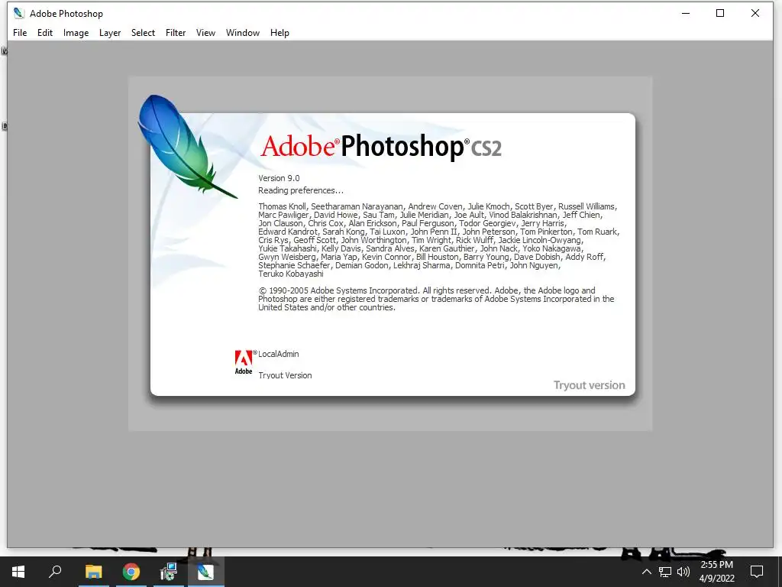Open the Filter menu

pos(176,32)
